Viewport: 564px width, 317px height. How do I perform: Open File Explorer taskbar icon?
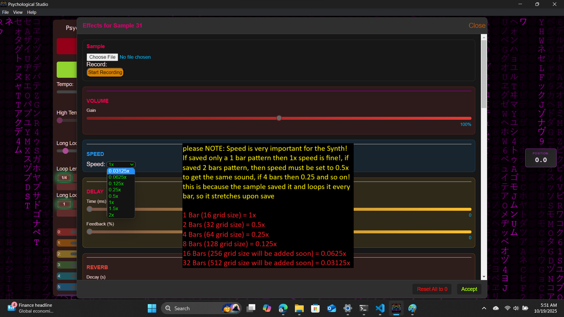(299, 308)
